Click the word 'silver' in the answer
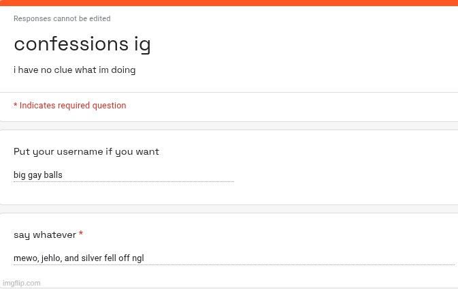Viewport: 458px width, 289px height. click(x=91, y=258)
